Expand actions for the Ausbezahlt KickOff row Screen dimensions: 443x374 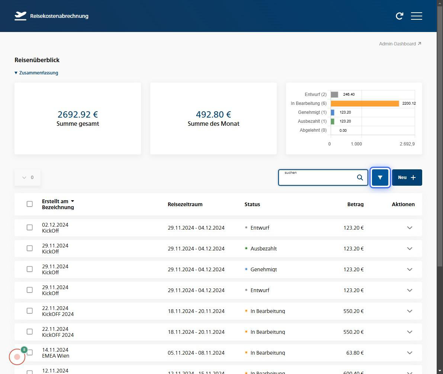pyautogui.click(x=410, y=249)
